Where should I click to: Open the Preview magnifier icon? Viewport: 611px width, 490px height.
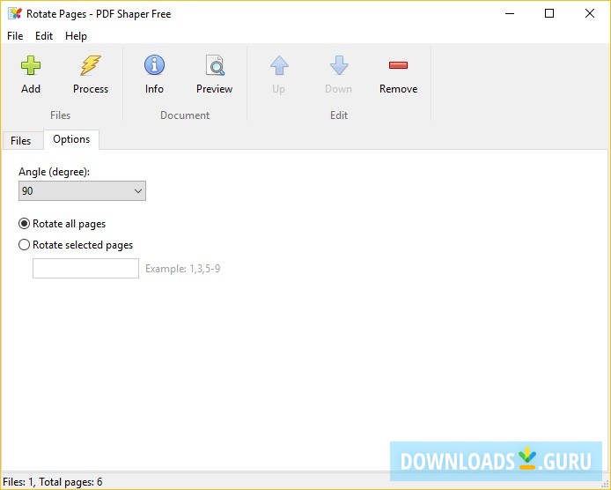tap(215, 65)
